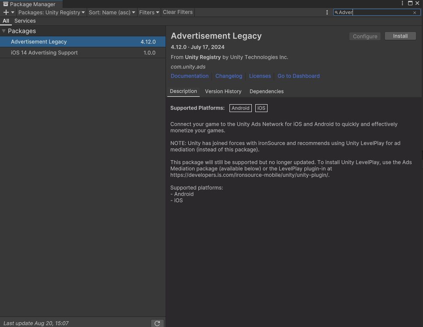Screen dimensions: 423x327
Task: Open the Changelog link
Action: click(x=229, y=76)
